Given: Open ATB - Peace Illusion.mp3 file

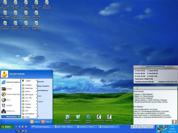Looking at the screenshot, I should pos(36,24).
